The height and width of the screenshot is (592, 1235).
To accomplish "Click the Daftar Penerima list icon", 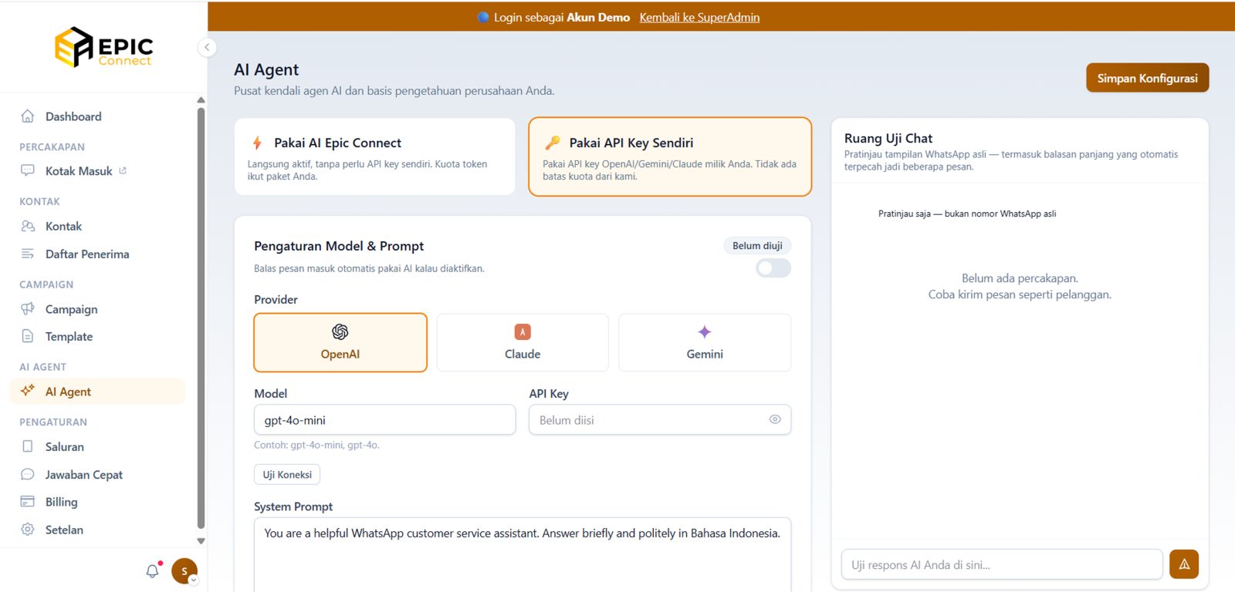I will coord(28,254).
